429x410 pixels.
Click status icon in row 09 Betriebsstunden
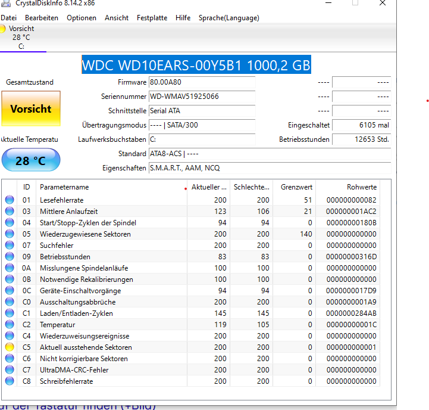(10, 256)
